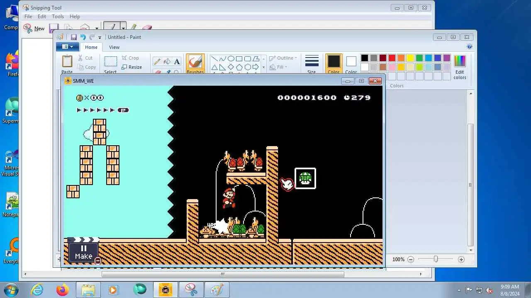This screenshot has width=531, height=298.
Task: Open the Paint file menu dropdown button
Action: pyautogui.click(x=67, y=47)
